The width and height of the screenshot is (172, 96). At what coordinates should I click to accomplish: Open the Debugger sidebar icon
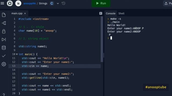pos(4,39)
